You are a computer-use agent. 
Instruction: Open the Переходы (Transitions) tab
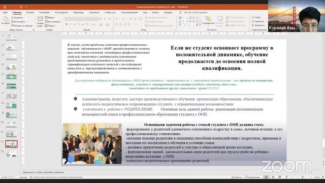tap(78, 12)
